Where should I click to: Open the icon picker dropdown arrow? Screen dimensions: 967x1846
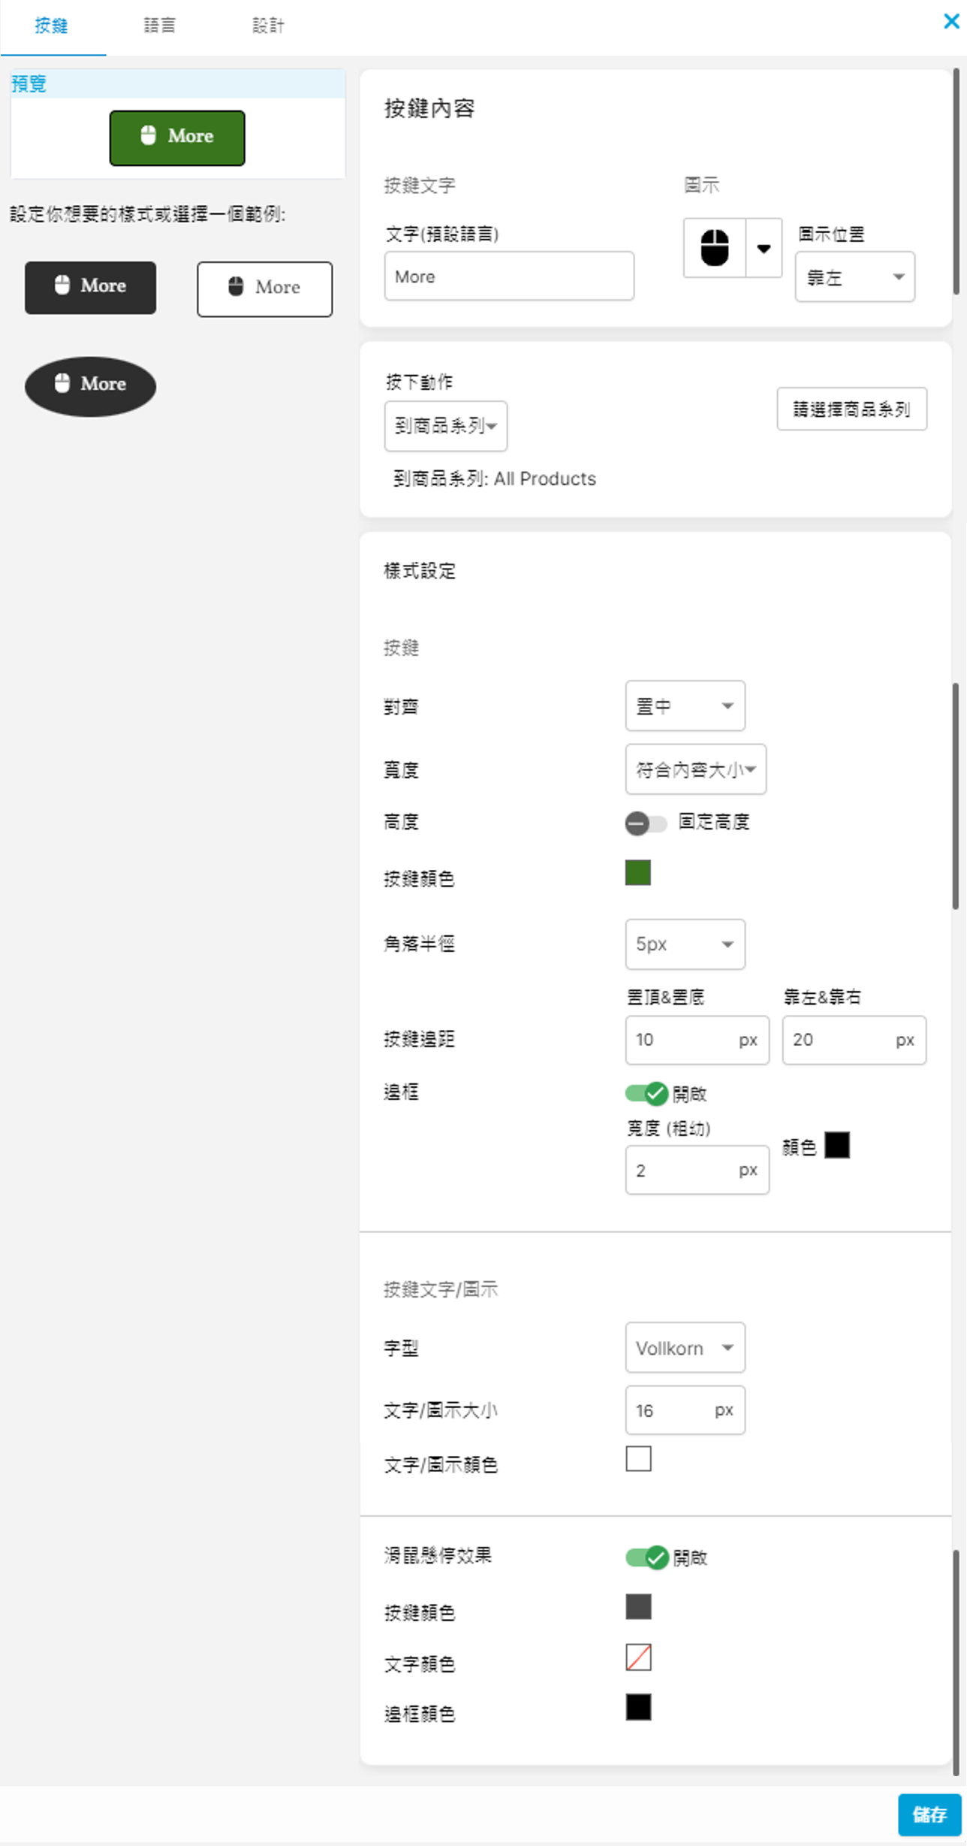pyautogui.click(x=764, y=248)
